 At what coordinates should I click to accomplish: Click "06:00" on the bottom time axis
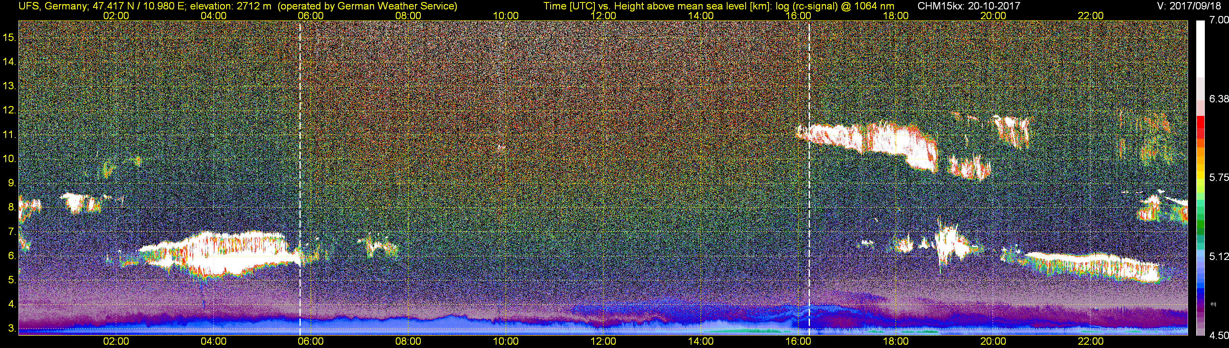(311, 341)
